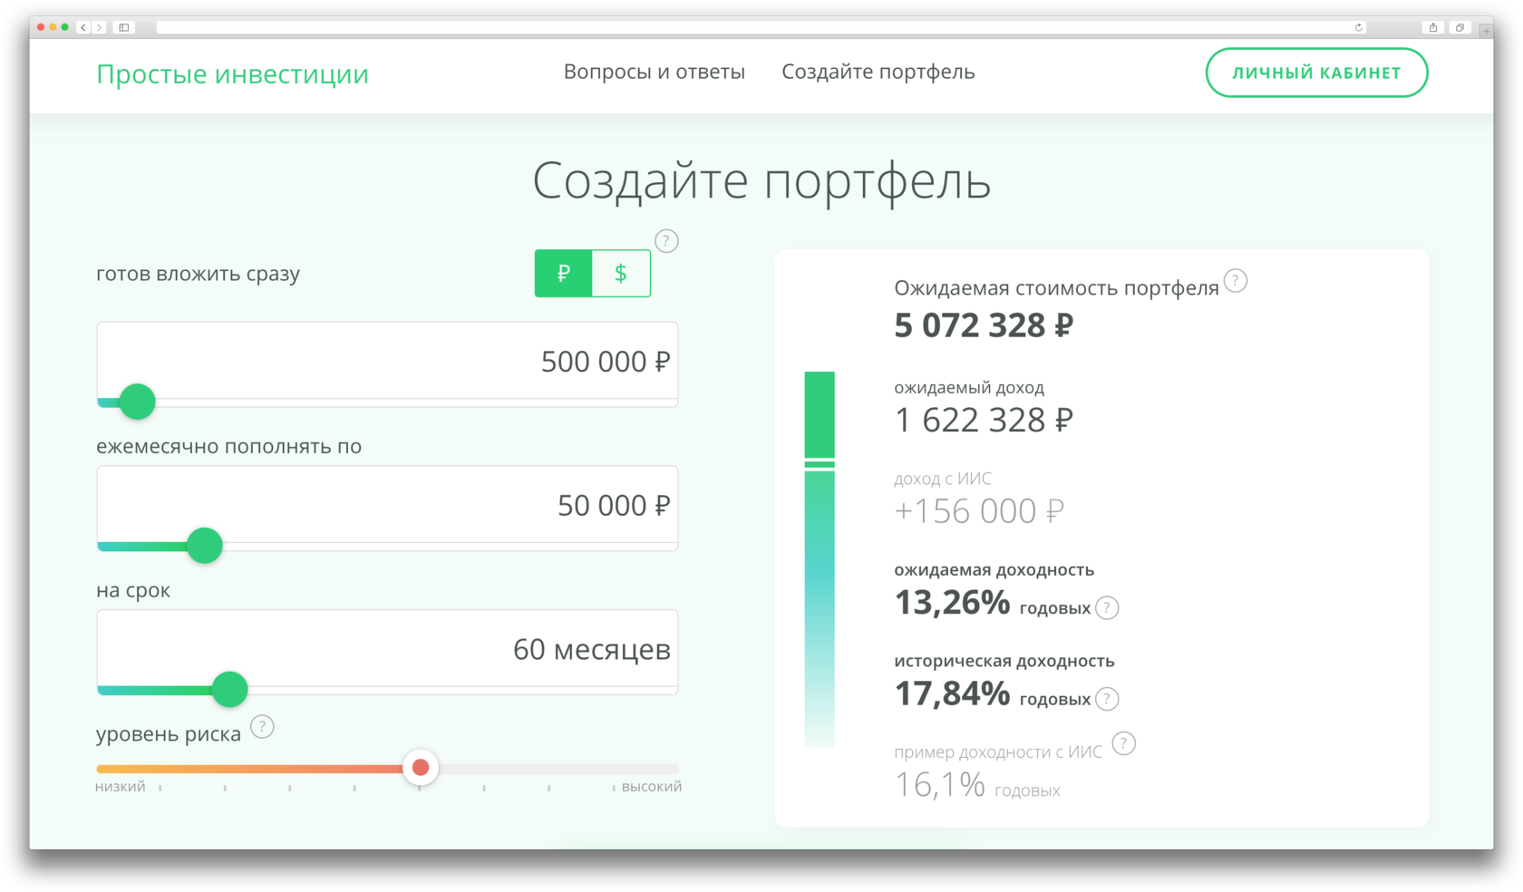Click the browser forward arrow
1523x892 pixels.
point(100,27)
